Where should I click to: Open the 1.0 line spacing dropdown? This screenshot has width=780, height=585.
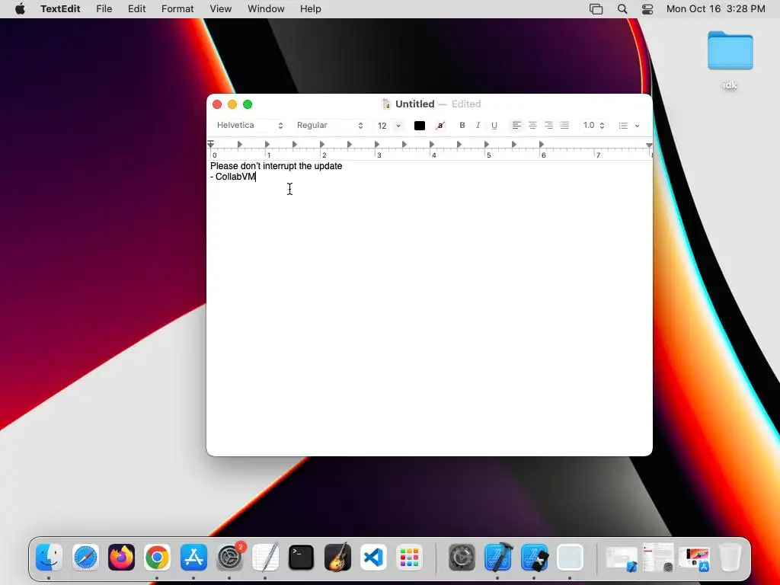click(x=594, y=126)
